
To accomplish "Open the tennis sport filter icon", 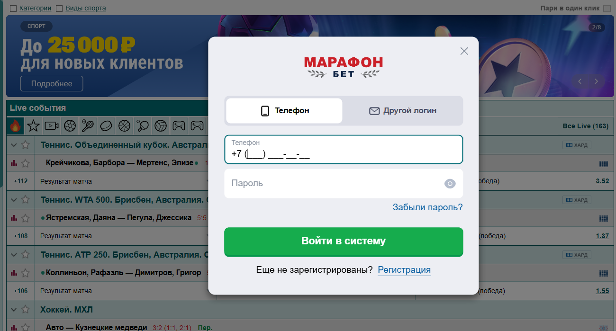I will tap(88, 125).
